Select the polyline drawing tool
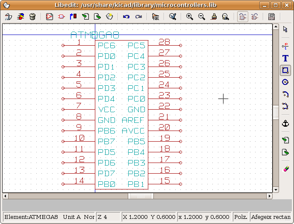This screenshot has width=294, height=224. [x=285, y=106]
